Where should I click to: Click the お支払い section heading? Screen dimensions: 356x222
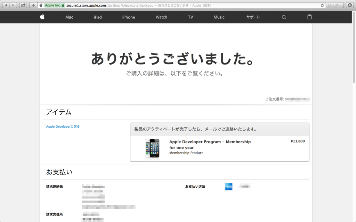pyautogui.click(x=59, y=172)
